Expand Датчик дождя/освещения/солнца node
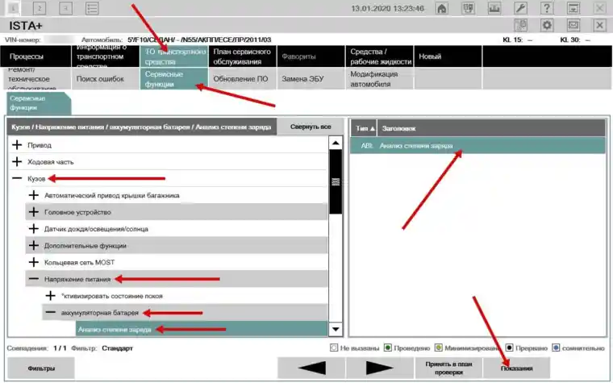 (x=34, y=229)
